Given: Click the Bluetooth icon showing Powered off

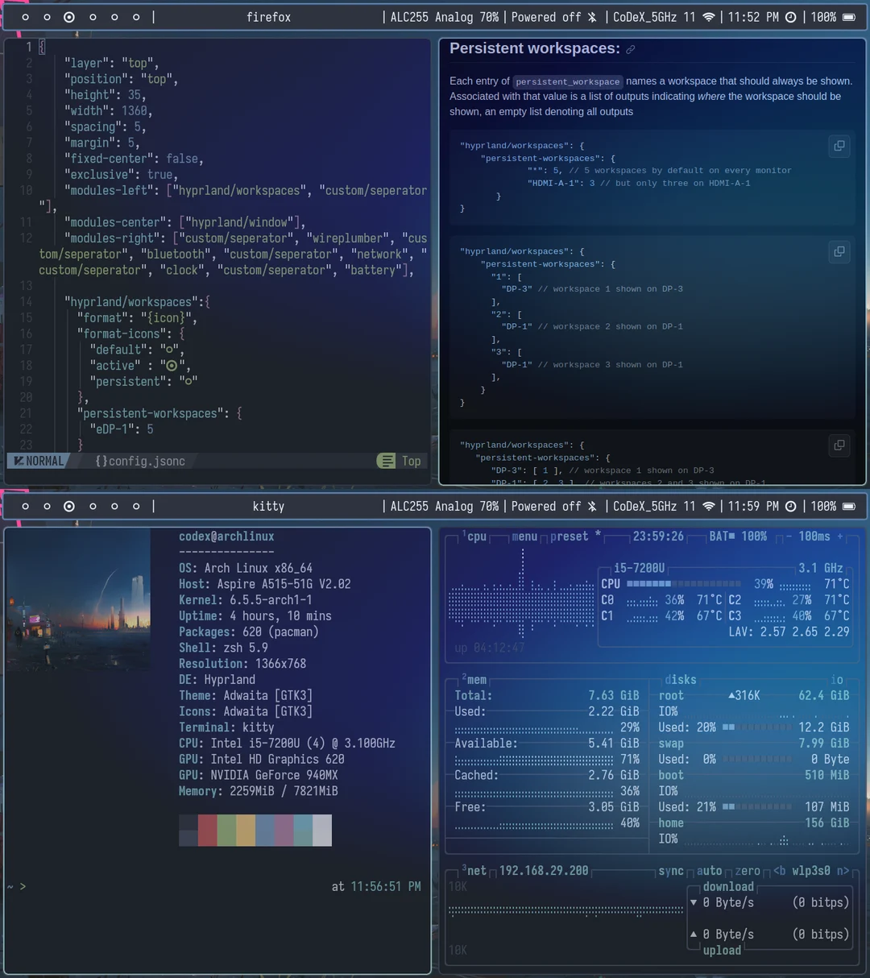Looking at the screenshot, I should point(590,16).
